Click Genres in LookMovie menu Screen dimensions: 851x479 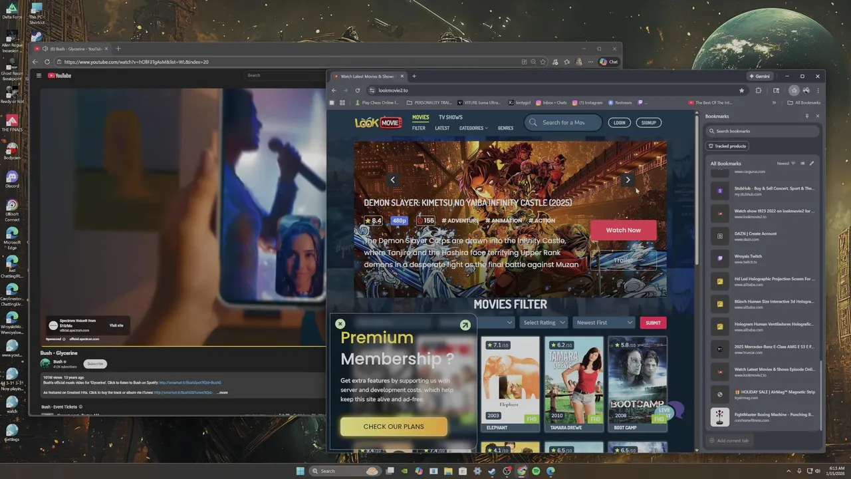pyautogui.click(x=505, y=128)
